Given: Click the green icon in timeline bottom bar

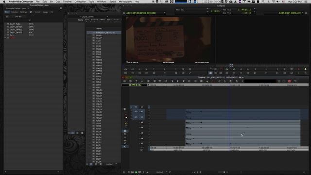Looking at the screenshot, I should pos(136,172).
